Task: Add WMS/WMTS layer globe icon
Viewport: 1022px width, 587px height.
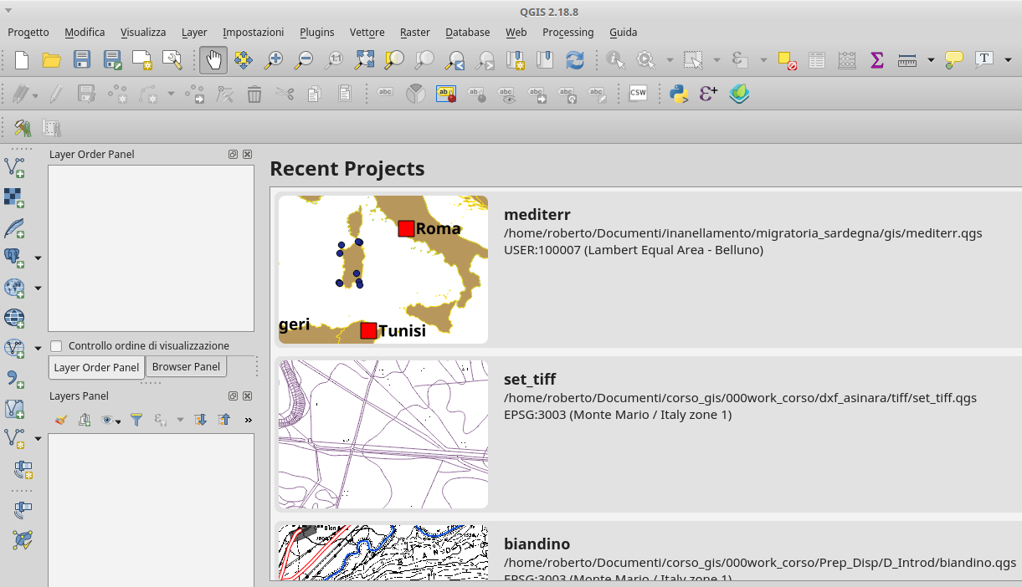Action: tap(15, 288)
